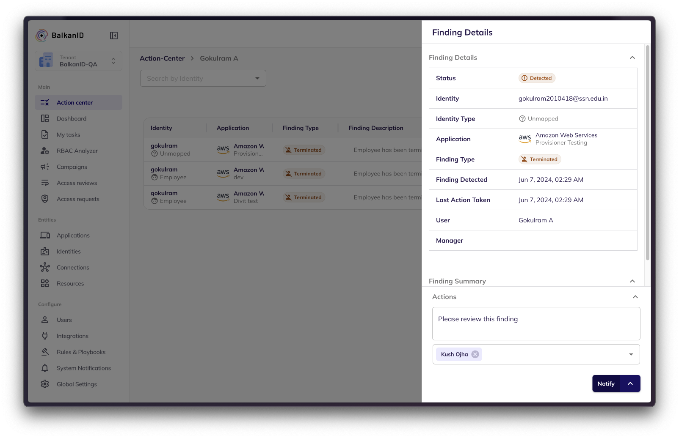Click the Global Settings gear icon
This screenshot has height=438, width=679.
pos(45,384)
